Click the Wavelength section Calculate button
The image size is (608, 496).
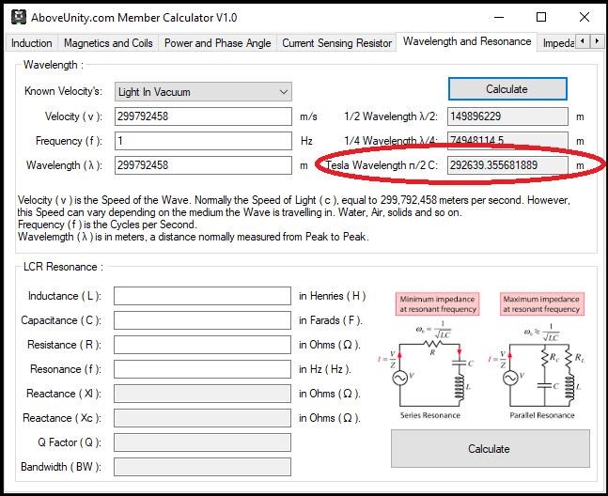507,89
